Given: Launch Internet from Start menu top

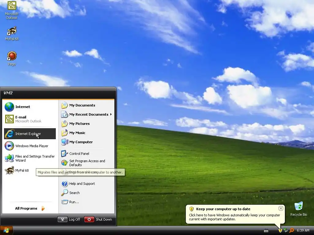Looking at the screenshot, I should pyautogui.click(x=30, y=107).
